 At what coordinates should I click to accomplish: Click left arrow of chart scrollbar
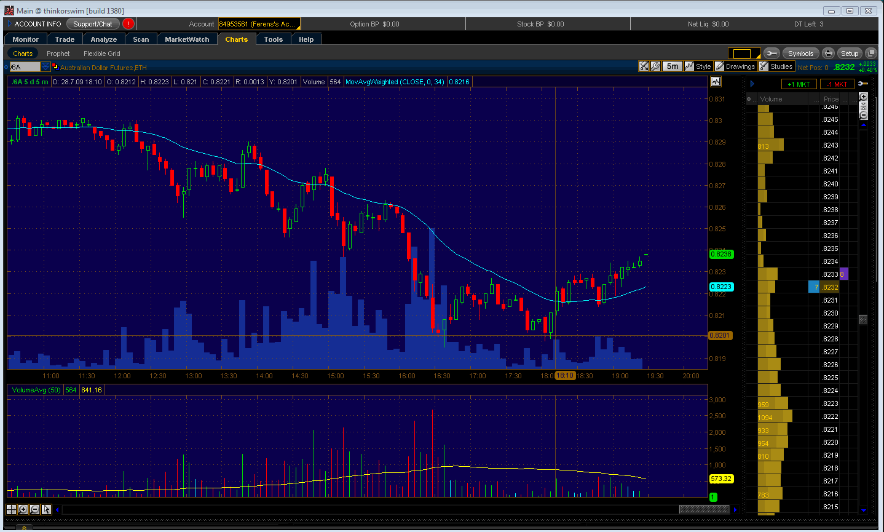coord(58,509)
